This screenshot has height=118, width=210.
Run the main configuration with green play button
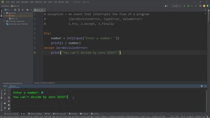tap(184, 6)
